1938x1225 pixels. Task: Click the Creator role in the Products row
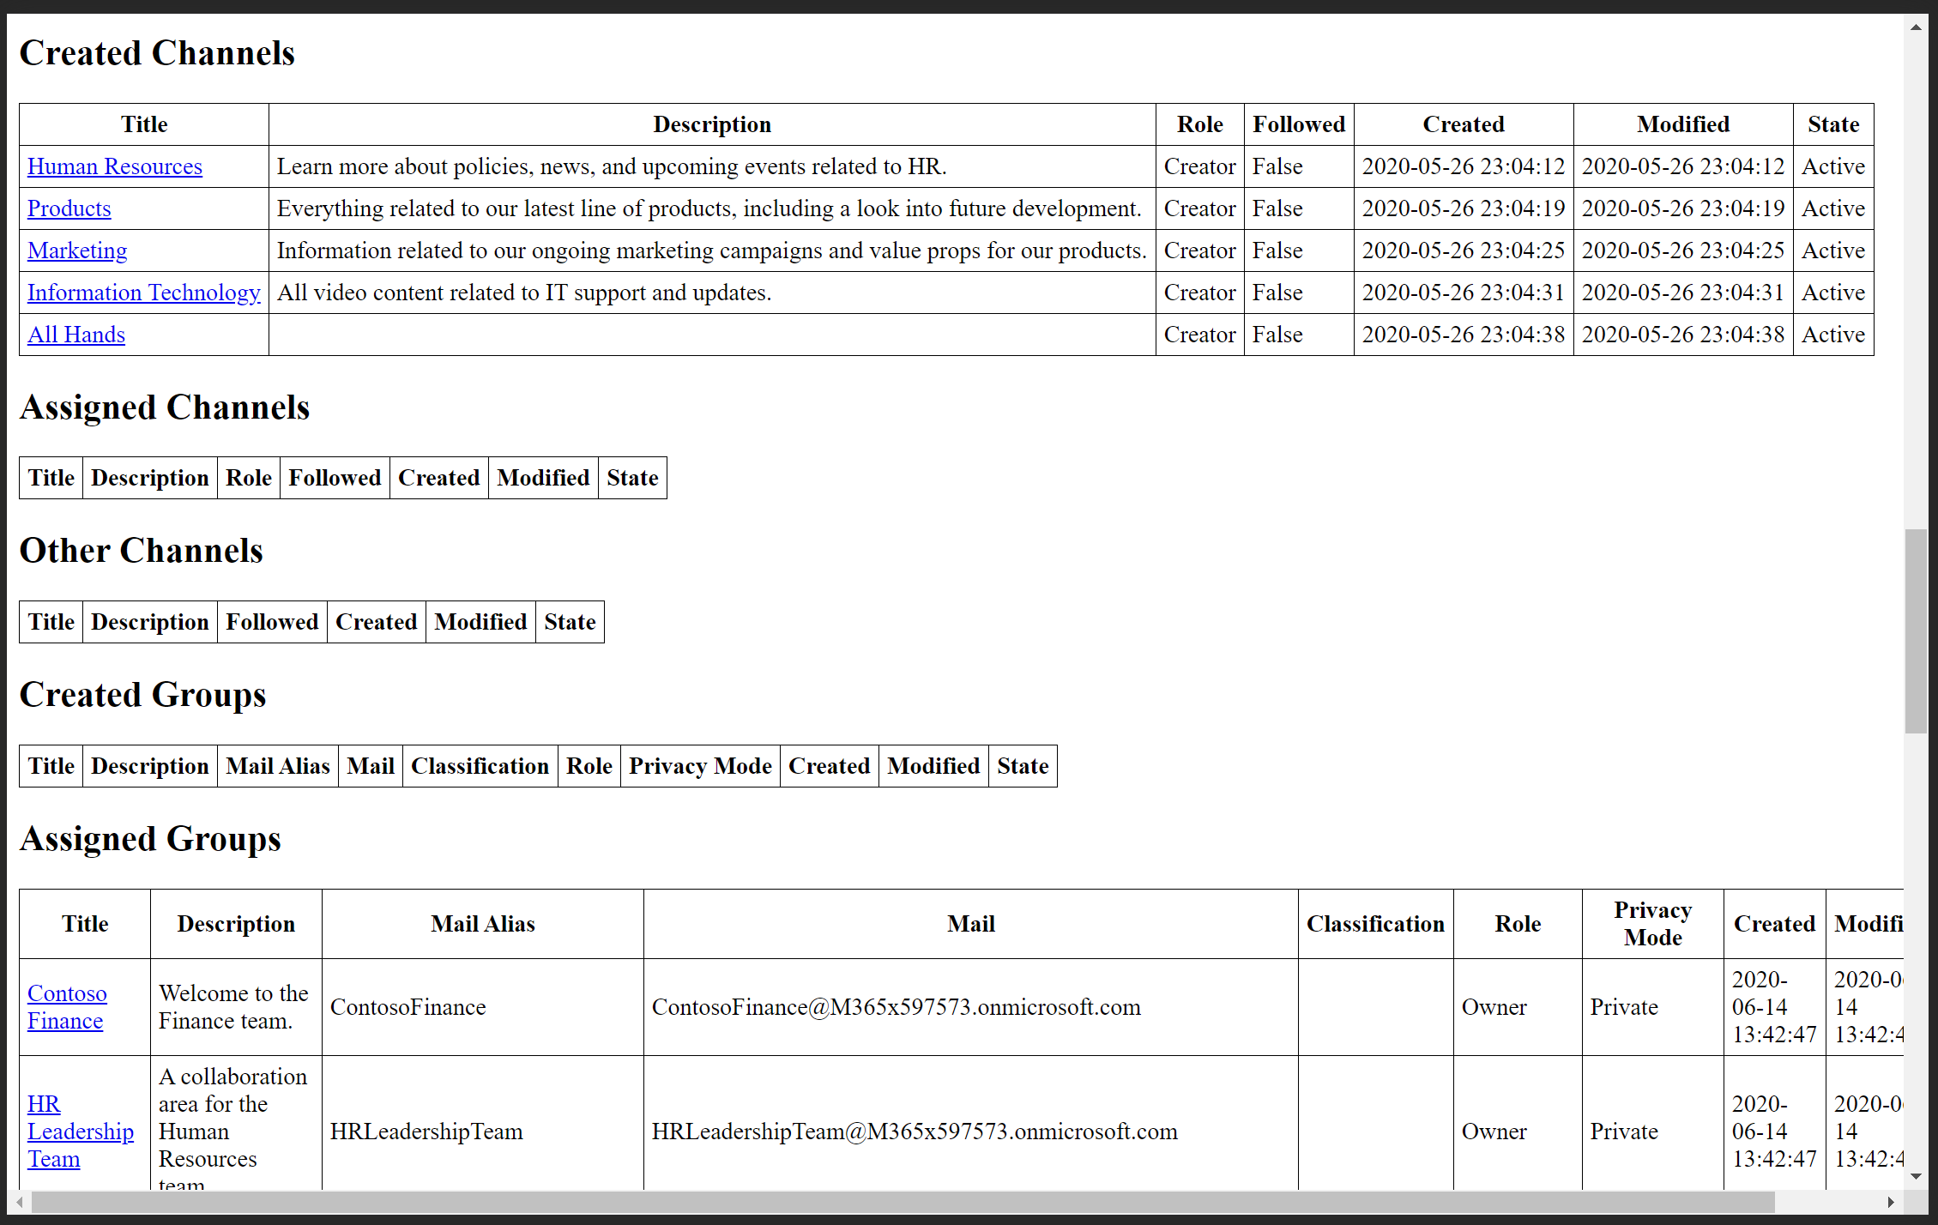(x=1199, y=208)
